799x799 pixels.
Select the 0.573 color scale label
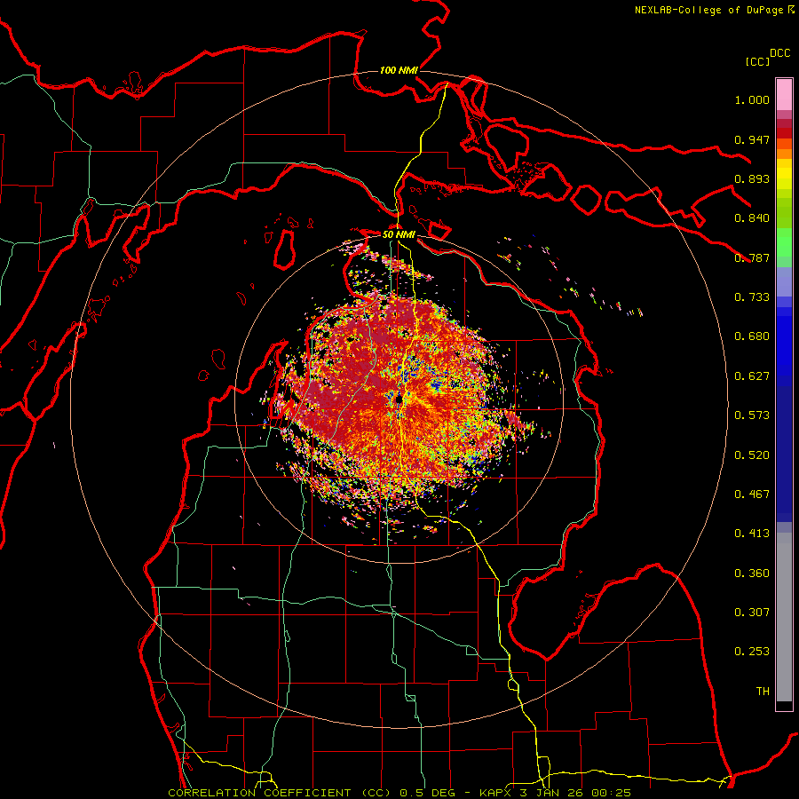752,415
